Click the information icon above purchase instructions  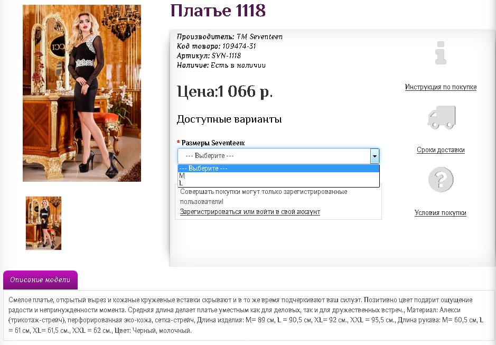[441, 53]
